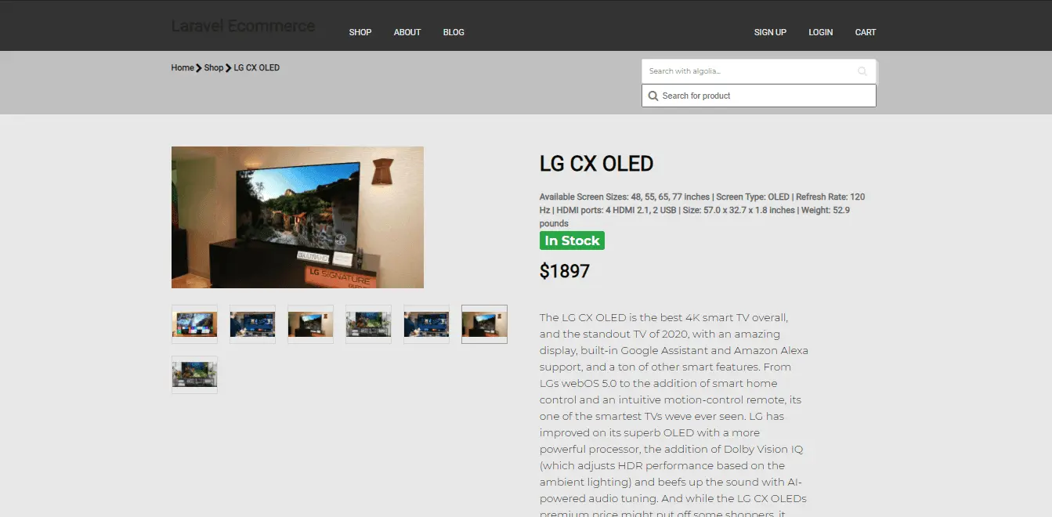
Task: Click the breadcrumb chevron after Home
Action: (199, 68)
